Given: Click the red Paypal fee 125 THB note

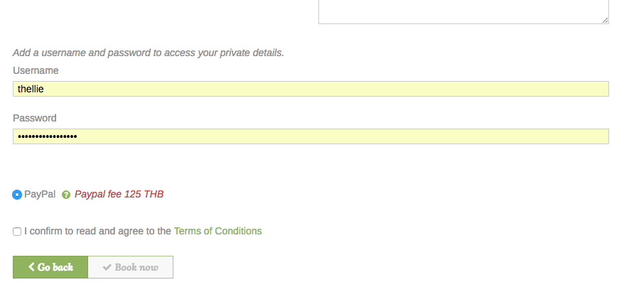Looking at the screenshot, I should 119,194.
